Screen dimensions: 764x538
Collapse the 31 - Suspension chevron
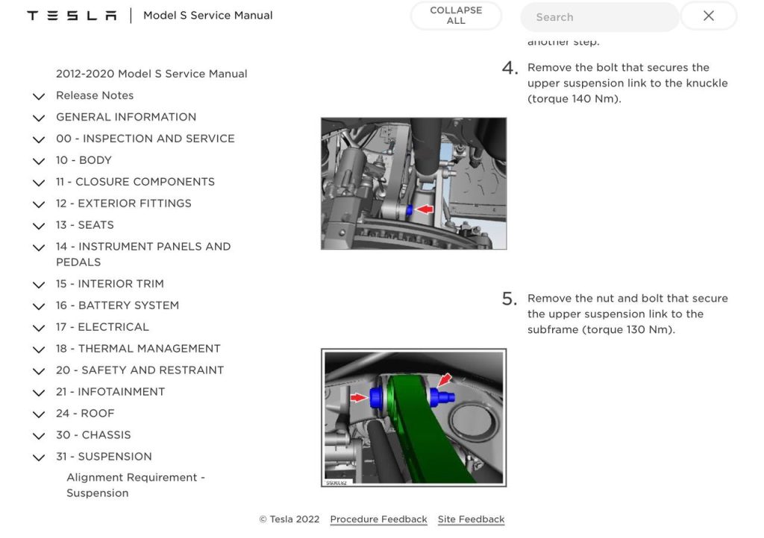tap(39, 458)
